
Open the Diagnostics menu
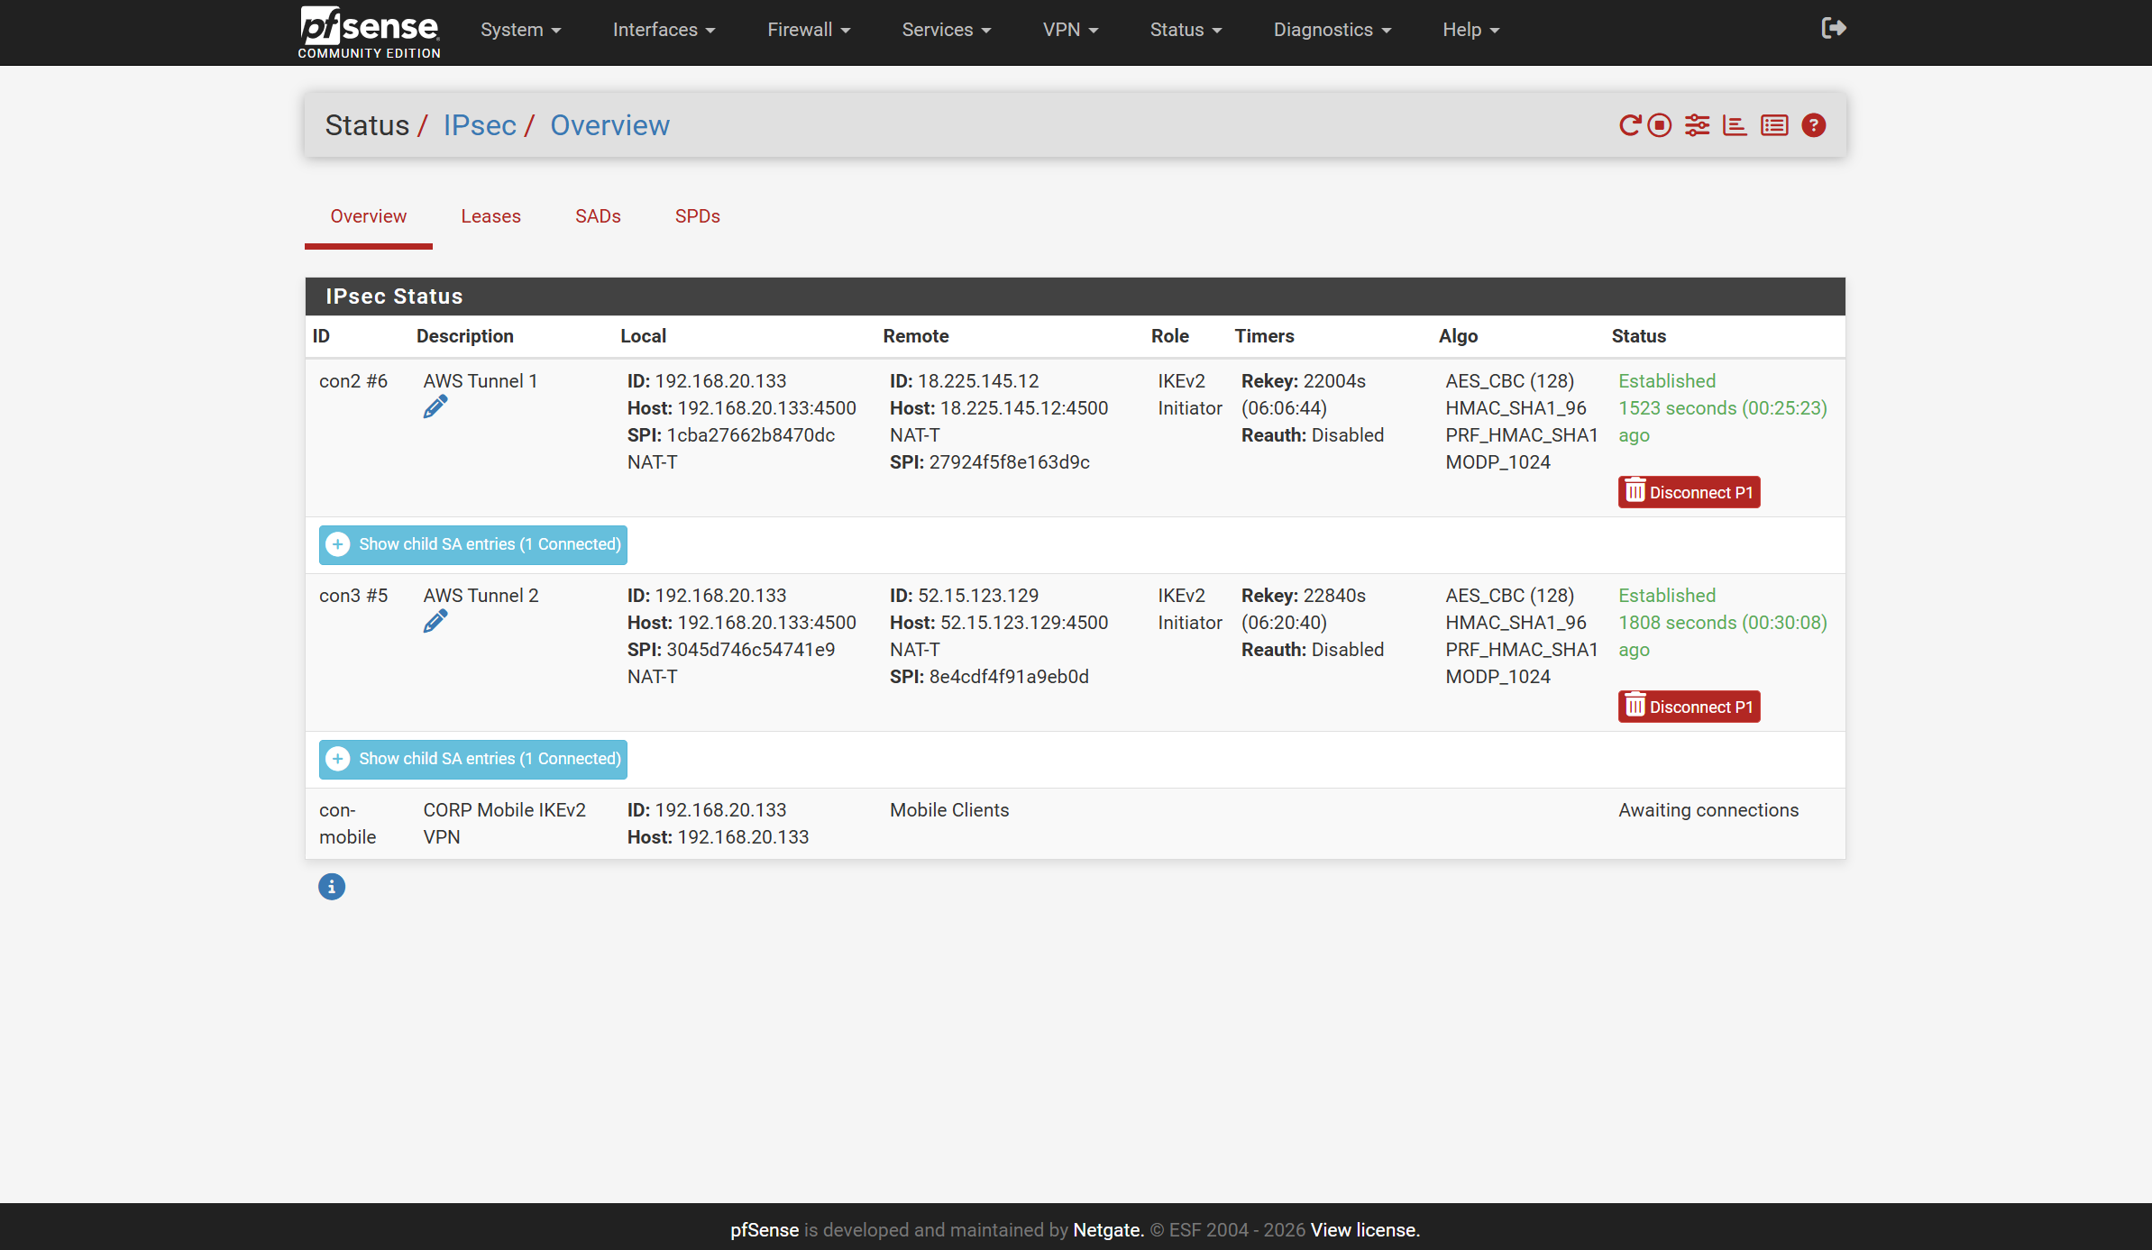pos(1332,30)
